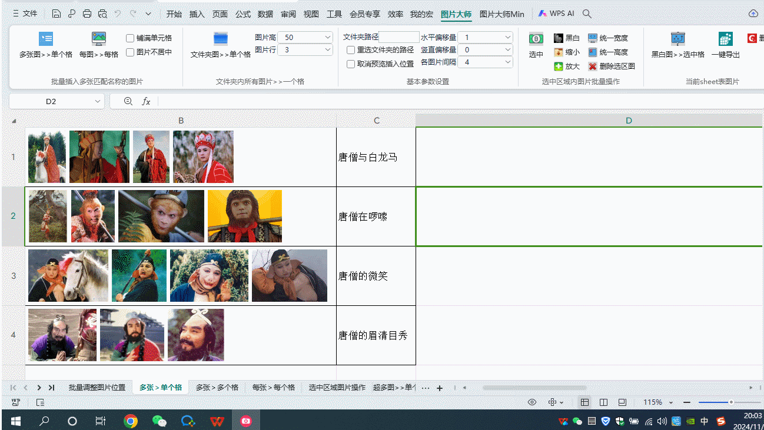Click the fx insert function icon

146,101
